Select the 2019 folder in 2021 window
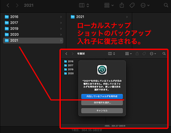 [x=33, y=29]
